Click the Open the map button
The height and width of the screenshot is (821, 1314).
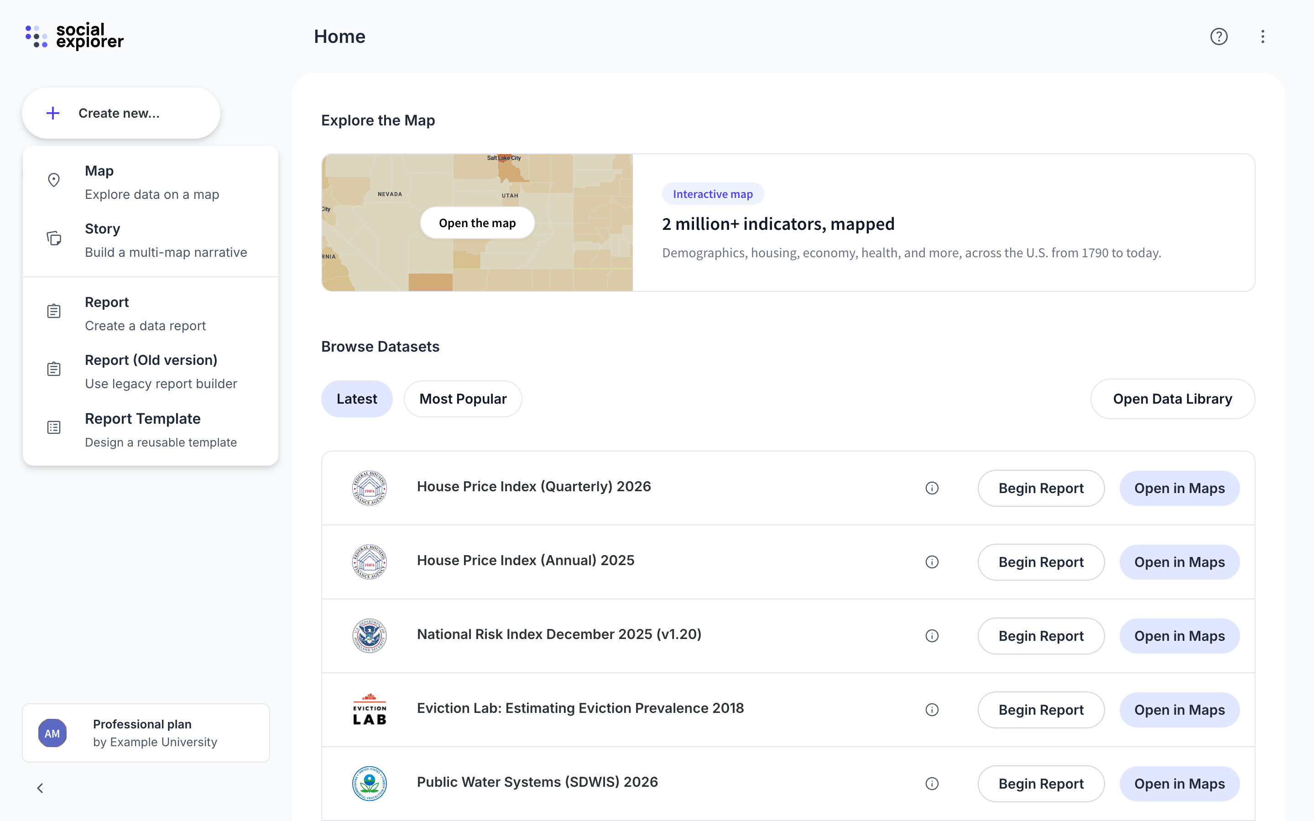coord(477,223)
